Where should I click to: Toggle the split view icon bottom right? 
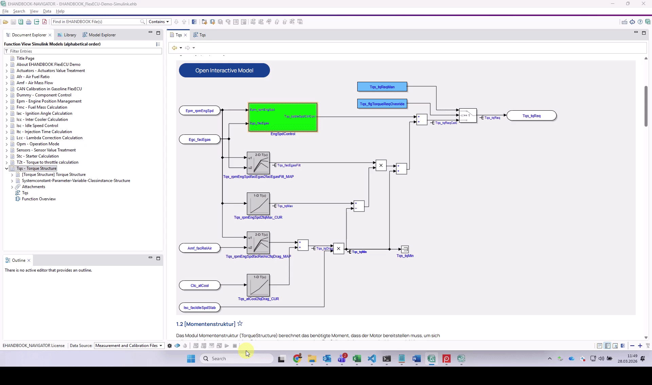click(x=608, y=346)
